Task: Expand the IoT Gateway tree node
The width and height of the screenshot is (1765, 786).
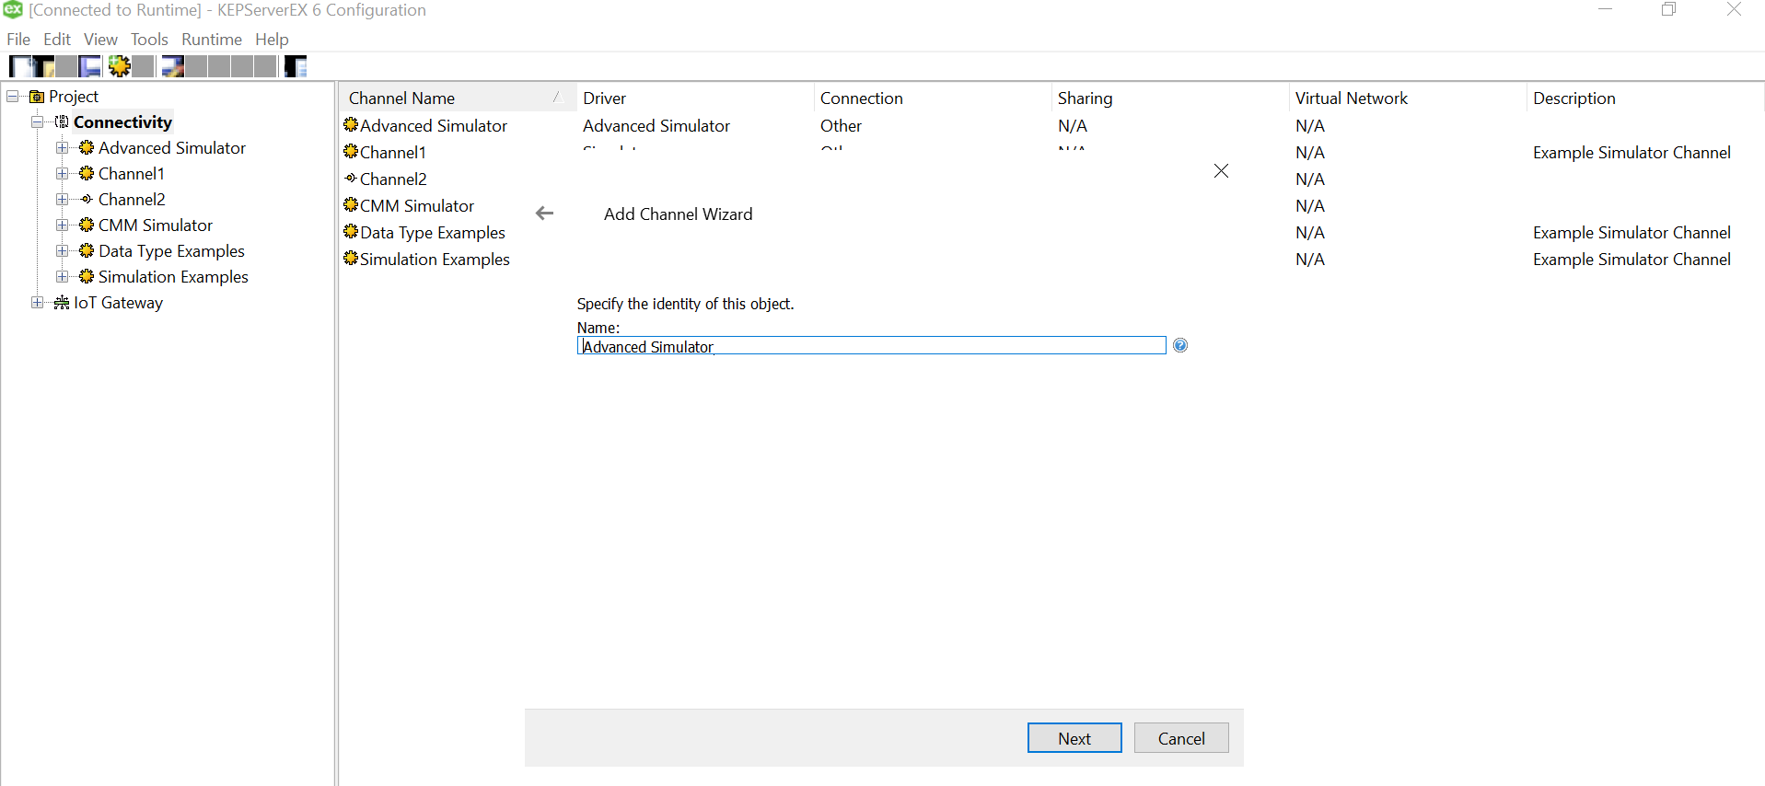Action: [x=37, y=303]
